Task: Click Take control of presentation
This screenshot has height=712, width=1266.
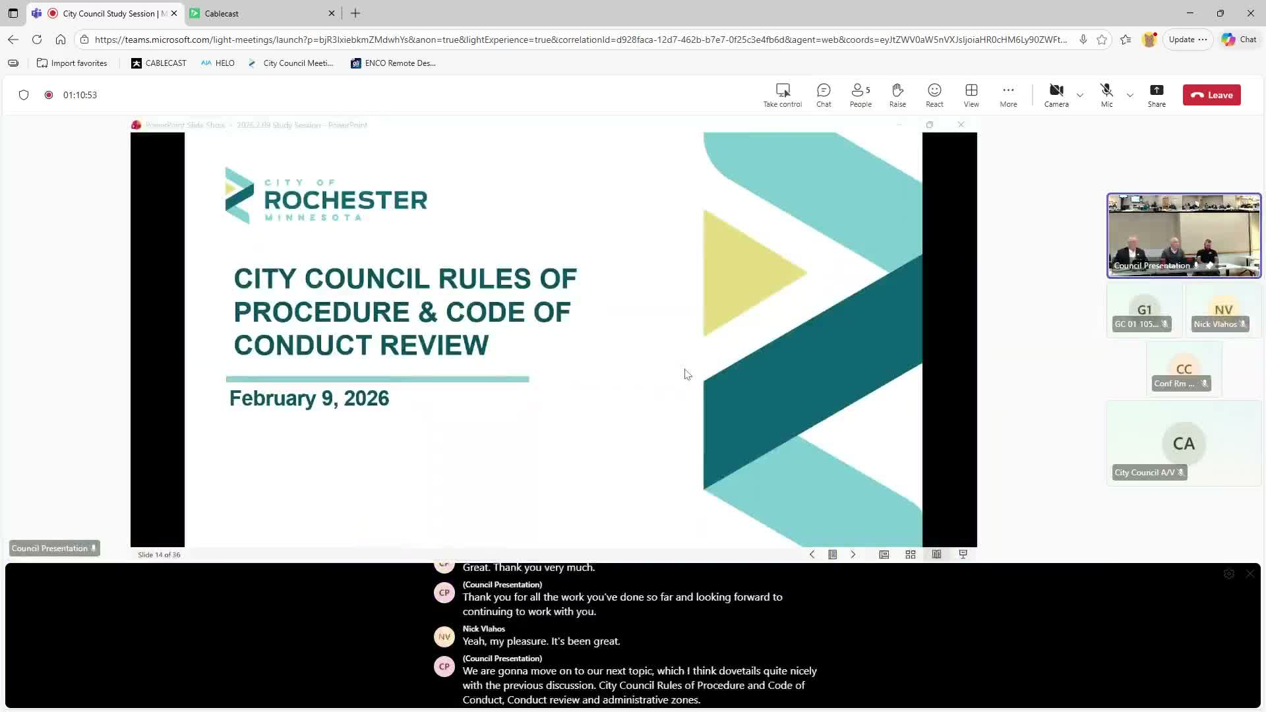Action: click(783, 94)
